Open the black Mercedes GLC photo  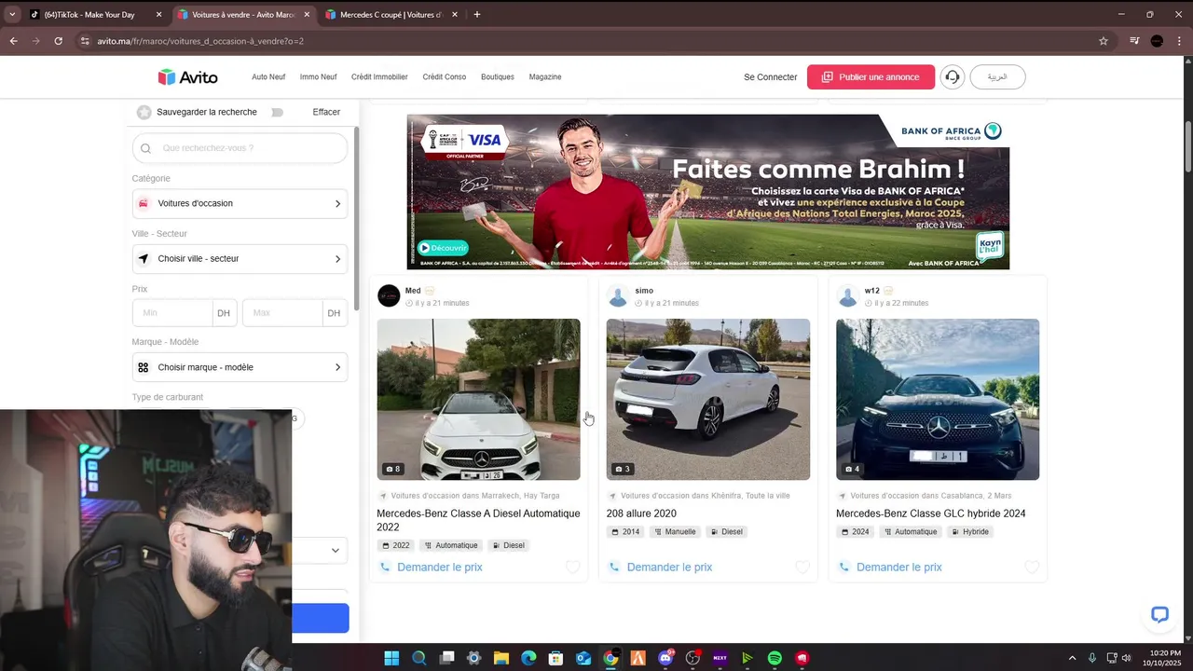point(938,400)
